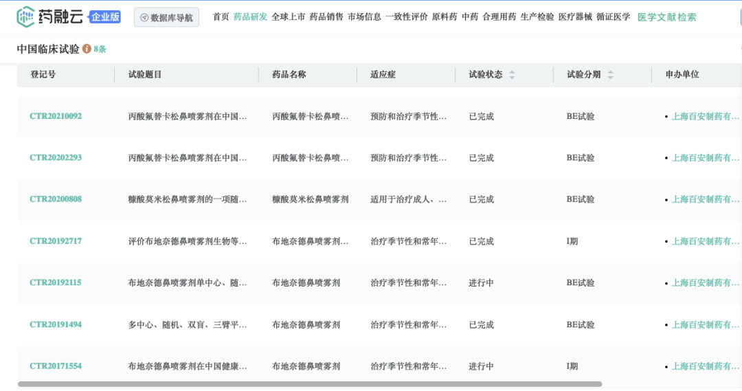Image resolution: width=742 pixels, height=391 pixels.
Task: Click the 申办单位 column header
Action: 682,74
